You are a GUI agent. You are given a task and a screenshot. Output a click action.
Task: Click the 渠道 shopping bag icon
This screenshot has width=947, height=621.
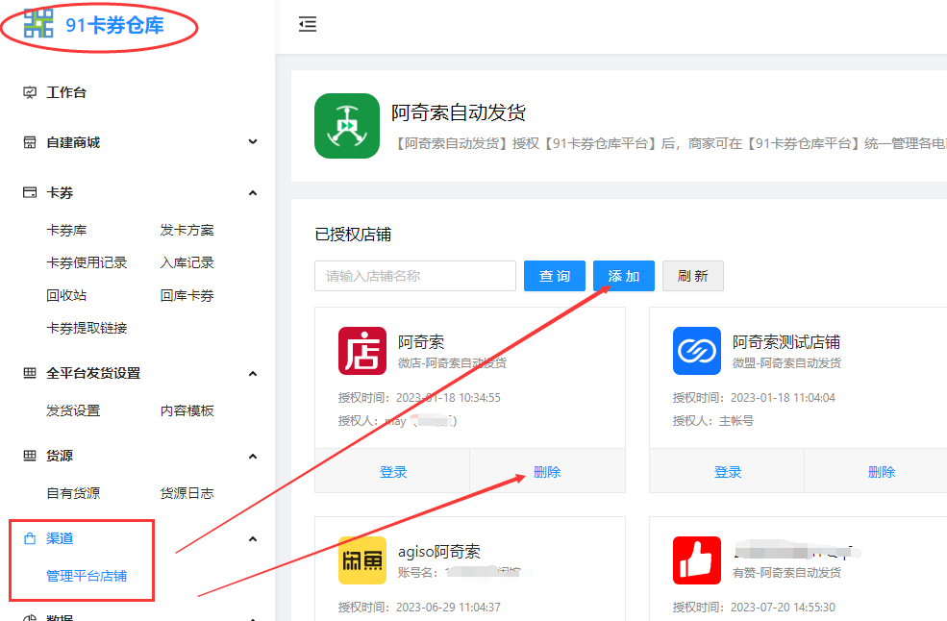coord(30,538)
